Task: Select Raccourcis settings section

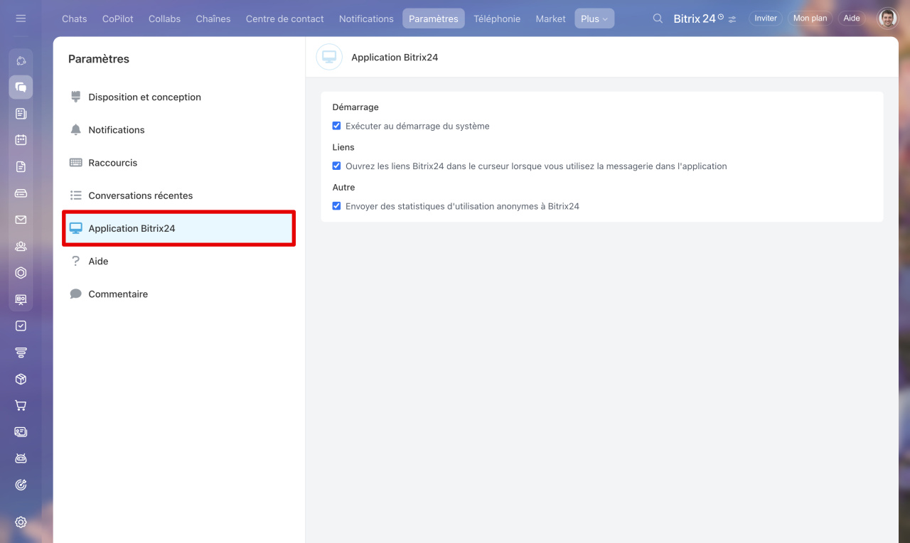Action: 178,163
